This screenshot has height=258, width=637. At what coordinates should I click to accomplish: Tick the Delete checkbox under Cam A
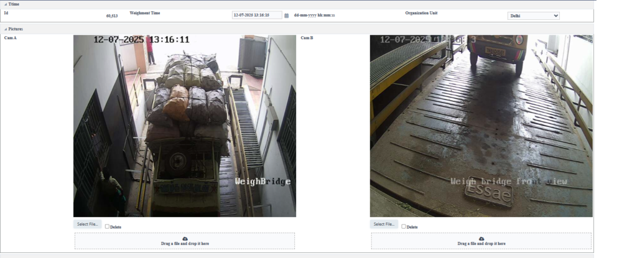(x=108, y=226)
